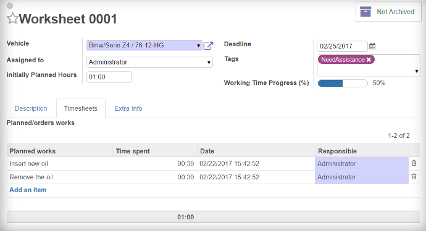Screen dimensions: 426x231
Task: Edit the Initially Planned Hours field
Action: pyautogui.click(x=109, y=77)
